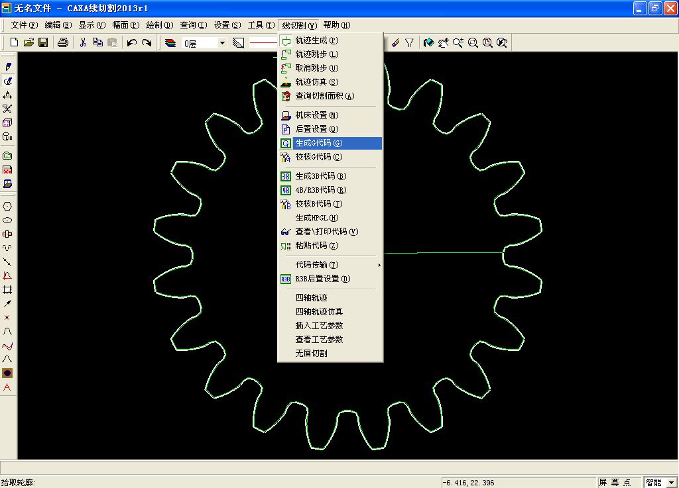Click the zoom all magnifier icon

pos(487,42)
